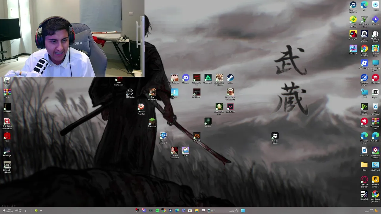381x214 pixels.
Task: Open the OBS Studio desktop icon
Action: 130,93
